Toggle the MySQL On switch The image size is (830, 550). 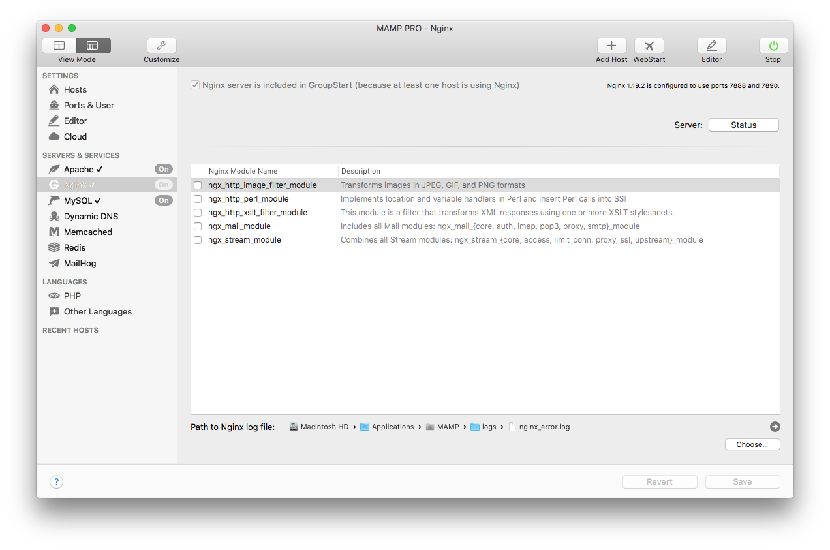pos(163,200)
